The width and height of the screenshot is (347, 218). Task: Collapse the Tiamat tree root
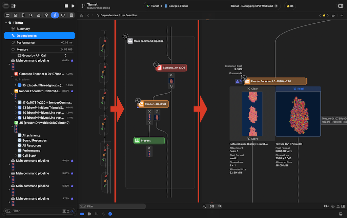6,23
